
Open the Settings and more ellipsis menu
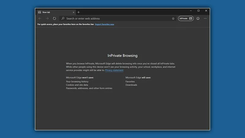pos(205,18)
